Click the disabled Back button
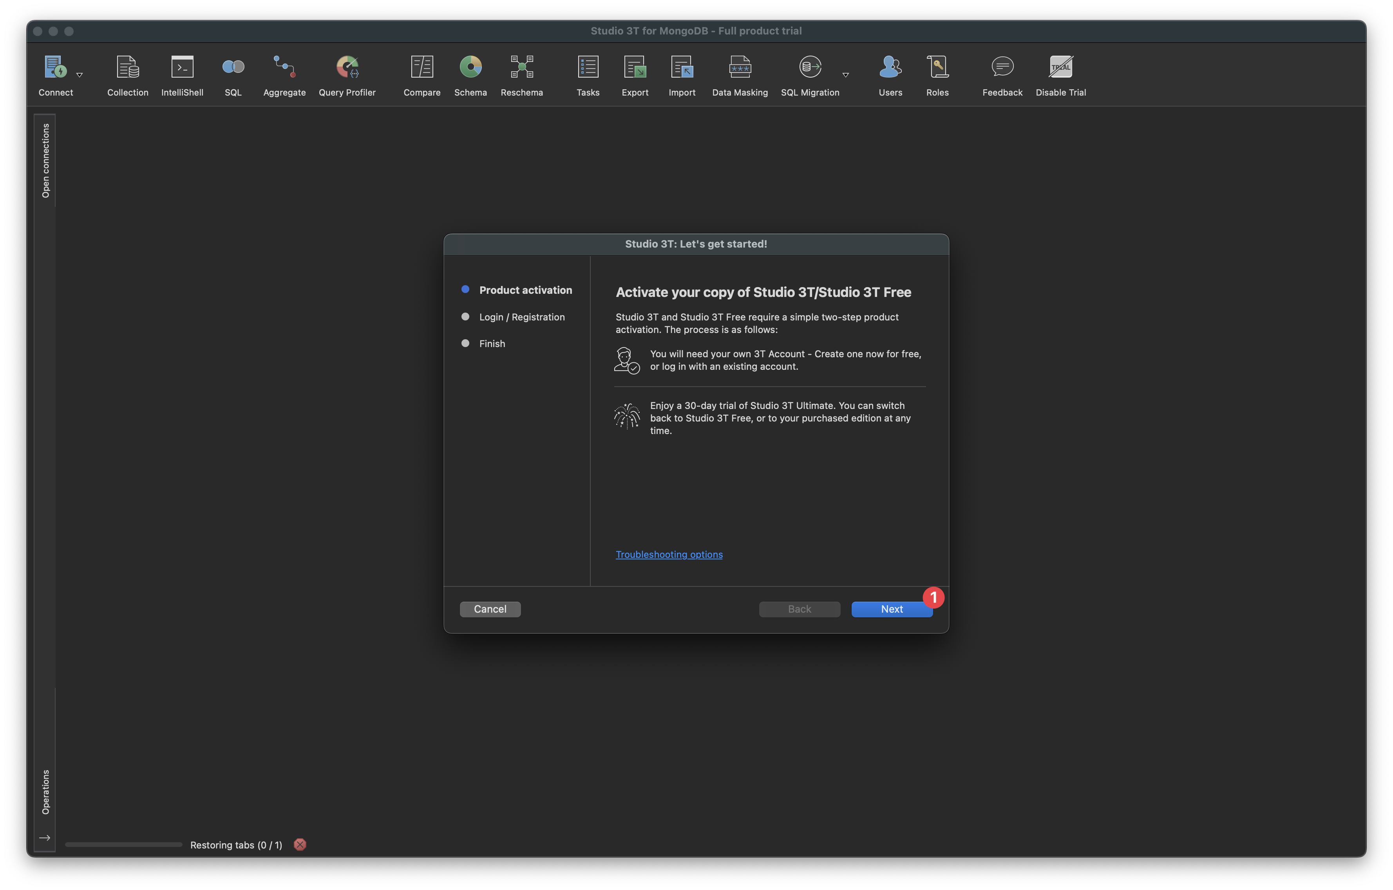Viewport: 1393px width, 890px height. pyautogui.click(x=800, y=609)
